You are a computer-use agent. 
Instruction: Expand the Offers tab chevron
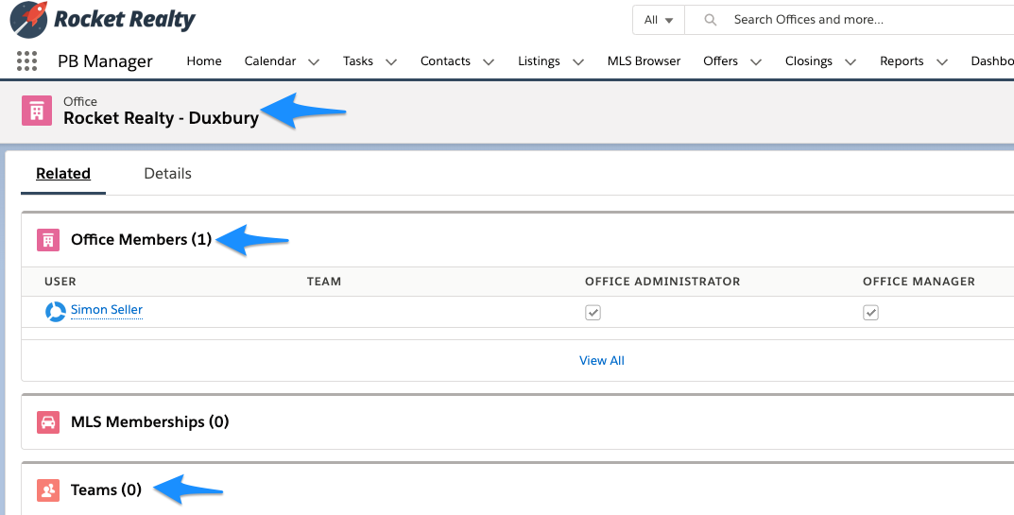point(755,62)
